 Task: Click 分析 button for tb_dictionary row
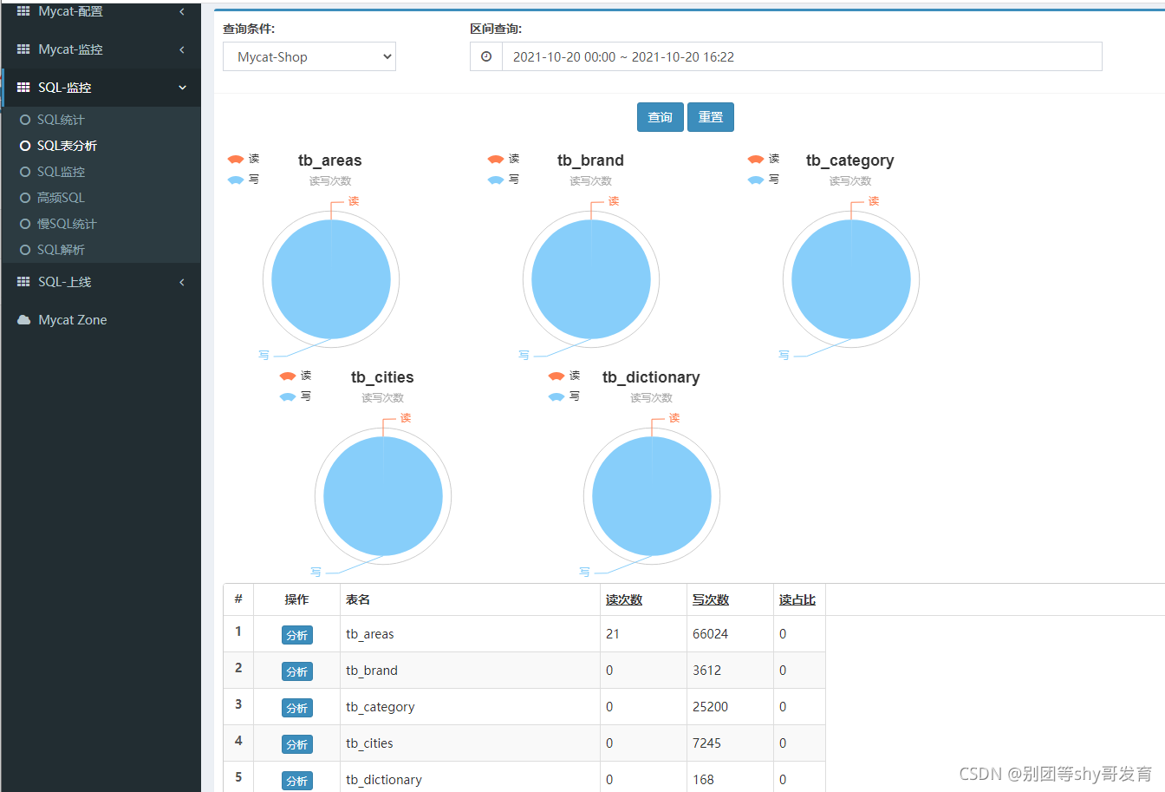(297, 781)
